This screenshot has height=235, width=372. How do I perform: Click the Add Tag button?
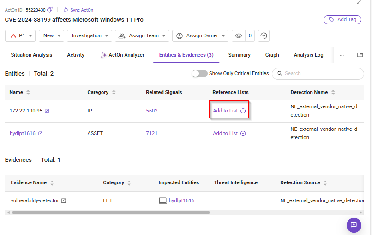pyautogui.click(x=342, y=19)
